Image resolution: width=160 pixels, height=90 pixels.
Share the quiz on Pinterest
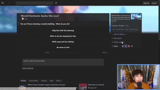(129, 46)
